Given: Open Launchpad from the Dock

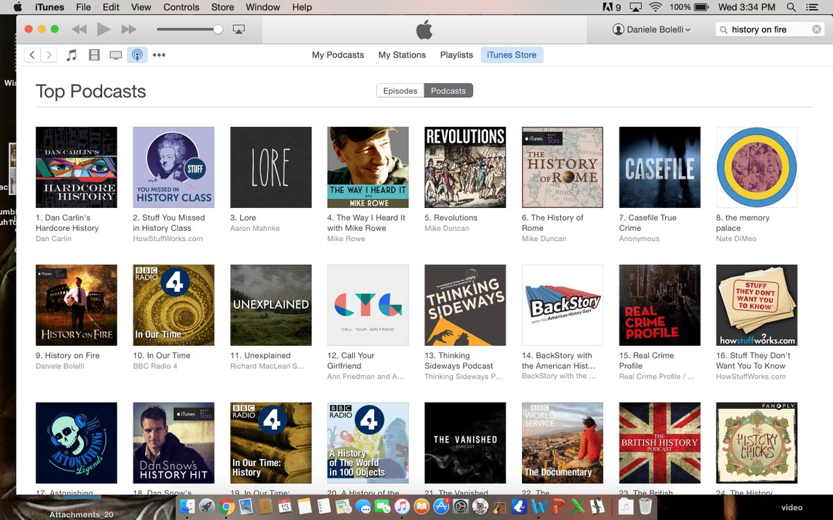Looking at the screenshot, I should 207,507.
